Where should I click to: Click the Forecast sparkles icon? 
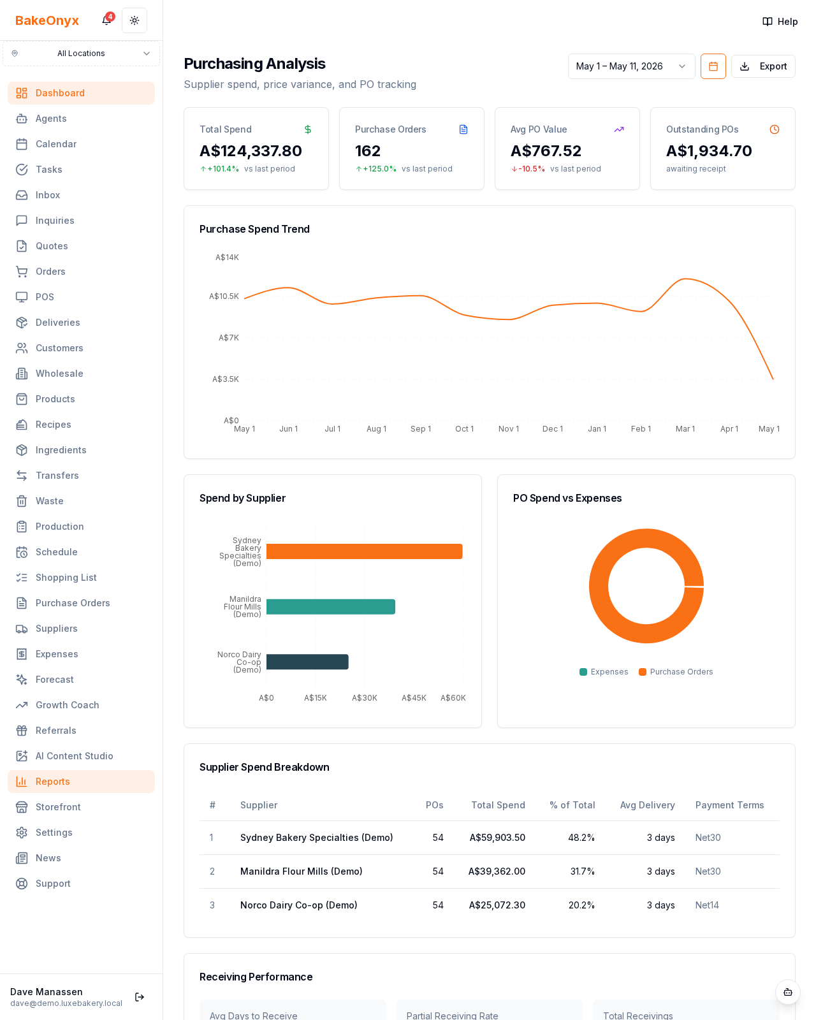[x=22, y=680]
